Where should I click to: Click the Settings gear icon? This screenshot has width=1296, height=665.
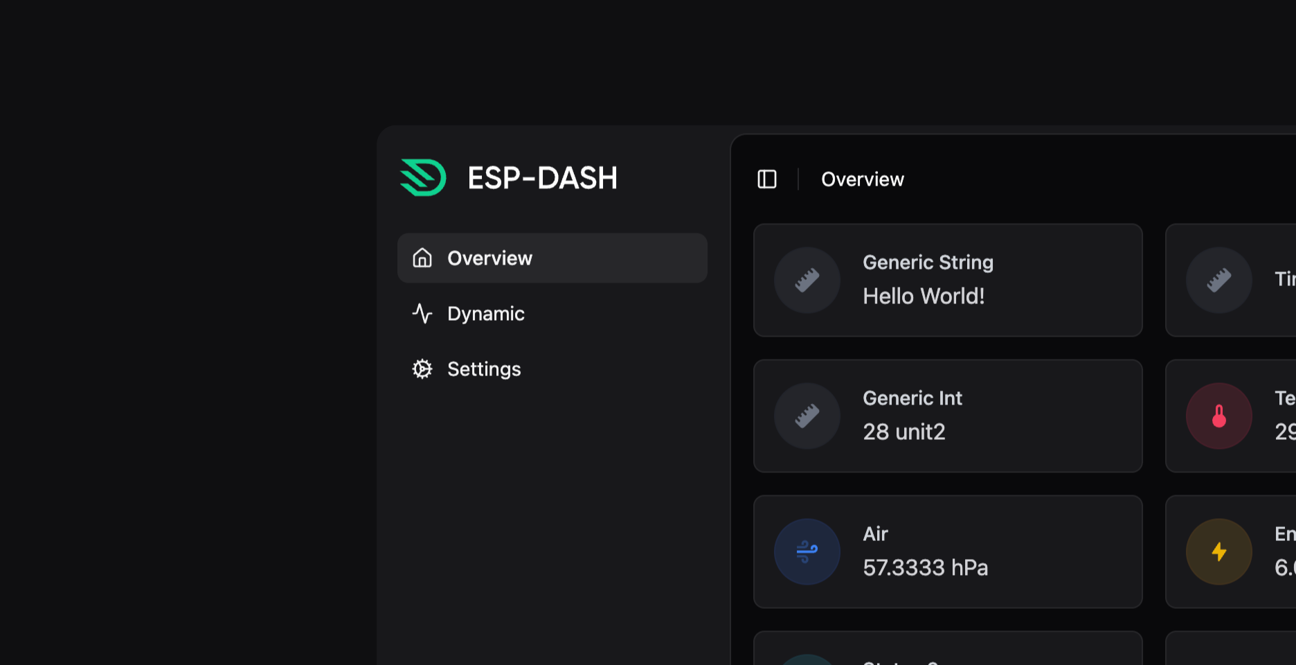point(422,369)
